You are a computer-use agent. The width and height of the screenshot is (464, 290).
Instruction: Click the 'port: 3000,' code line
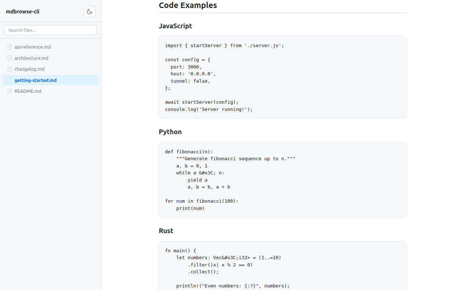click(x=186, y=67)
